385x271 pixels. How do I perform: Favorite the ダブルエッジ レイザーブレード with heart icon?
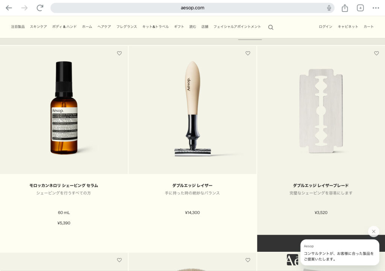click(376, 53)
